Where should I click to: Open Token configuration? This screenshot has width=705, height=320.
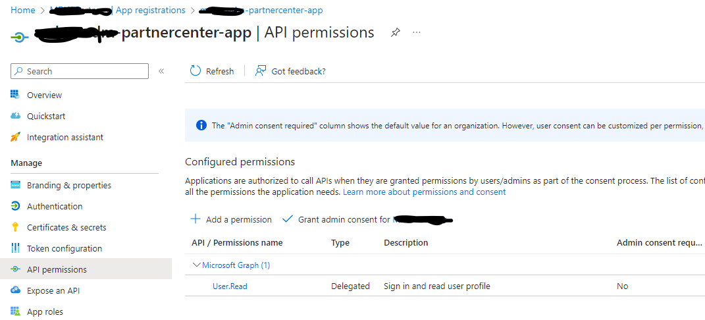click(65, 248)
